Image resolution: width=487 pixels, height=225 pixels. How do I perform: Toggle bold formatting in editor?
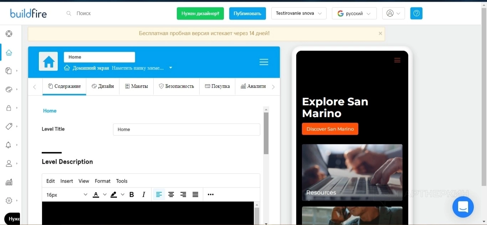(x=132, y=195)
